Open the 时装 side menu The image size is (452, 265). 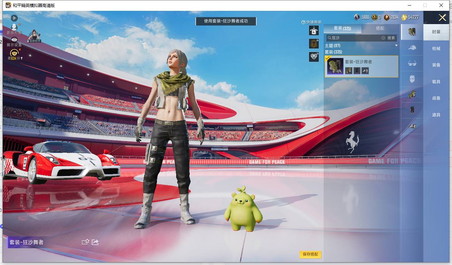(x=436, y=32)
